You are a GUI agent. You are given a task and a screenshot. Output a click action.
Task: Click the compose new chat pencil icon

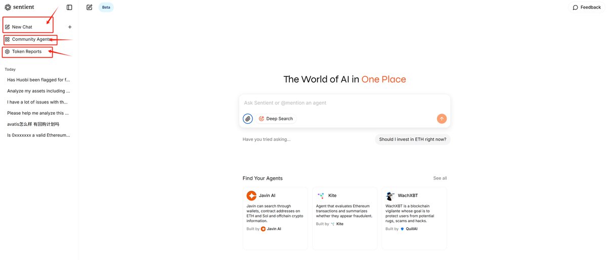tap(90, 7)
